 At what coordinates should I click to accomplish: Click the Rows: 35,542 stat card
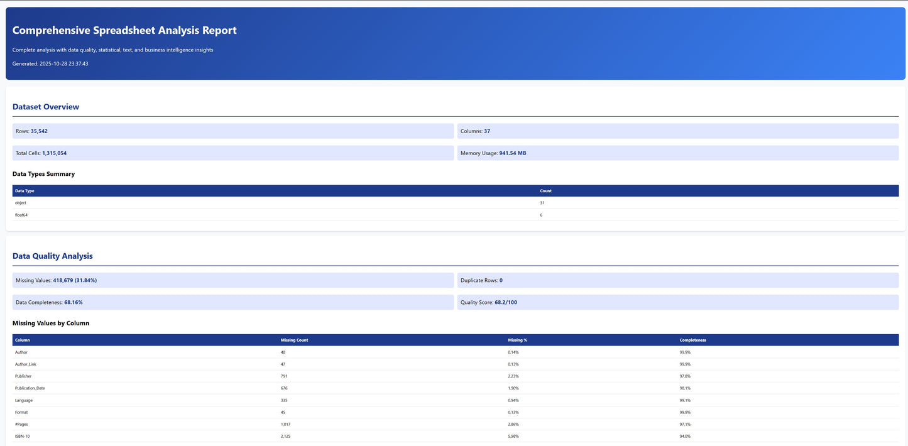tap(232, 131)
